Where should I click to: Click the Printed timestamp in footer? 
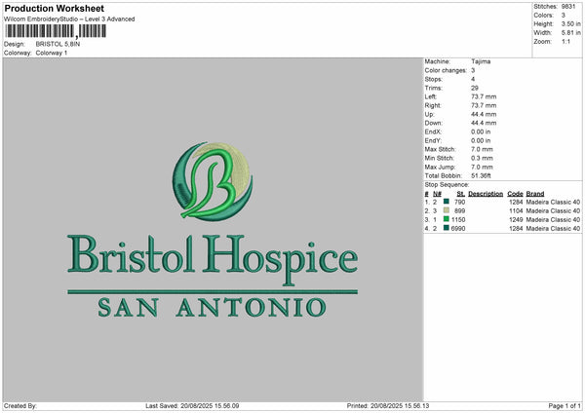tap(388, 405)
